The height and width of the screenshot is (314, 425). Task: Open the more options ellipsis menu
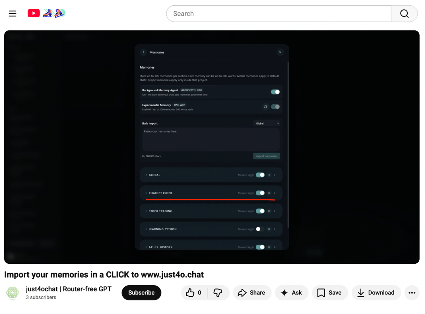click(x=412, y=293)
